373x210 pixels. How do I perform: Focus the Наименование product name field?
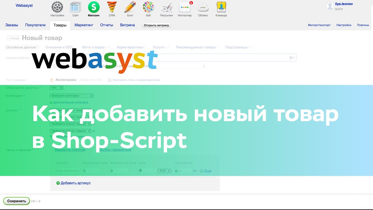pos(173,58)
